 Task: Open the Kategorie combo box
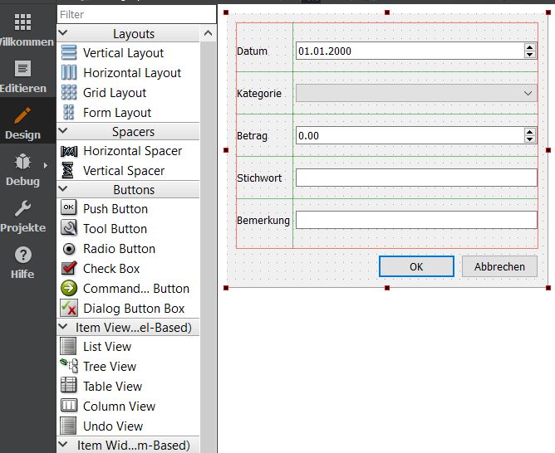point(416,94)
